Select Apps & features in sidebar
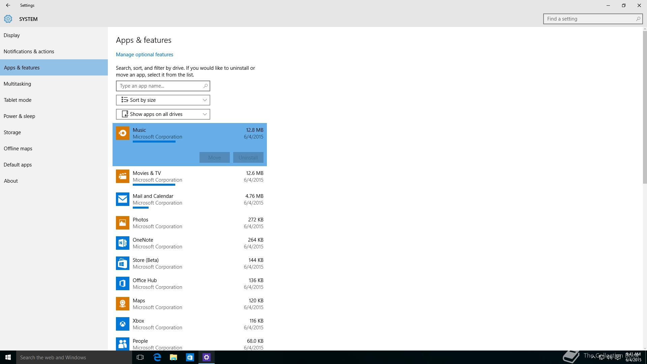 point(54,67)
